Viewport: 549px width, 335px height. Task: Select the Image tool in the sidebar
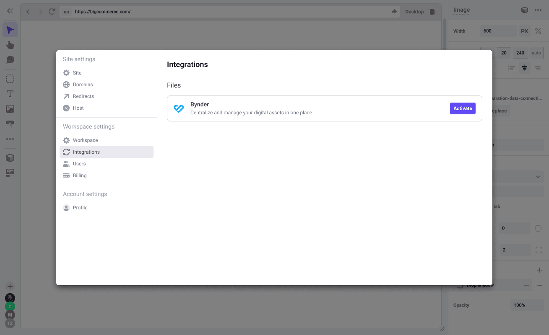10,108
